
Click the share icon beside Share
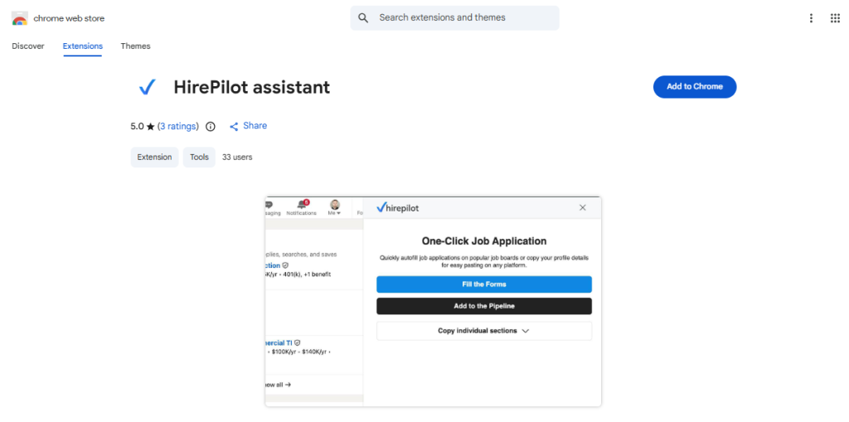(x=234, y=126)
